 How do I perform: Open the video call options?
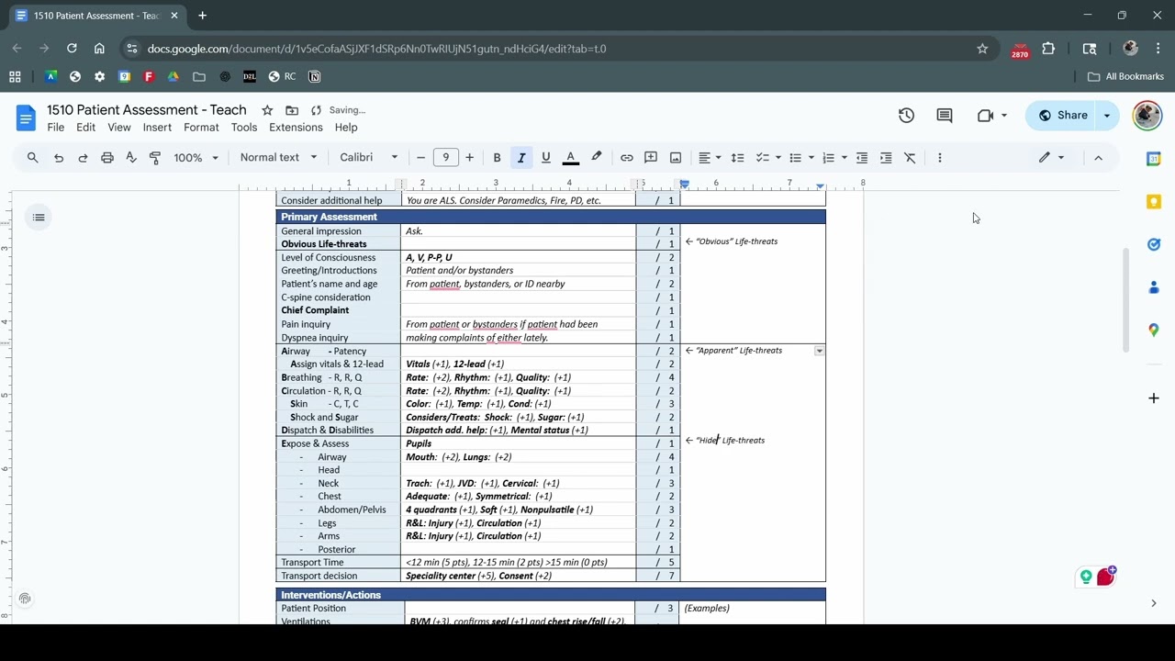click(992, 116)
